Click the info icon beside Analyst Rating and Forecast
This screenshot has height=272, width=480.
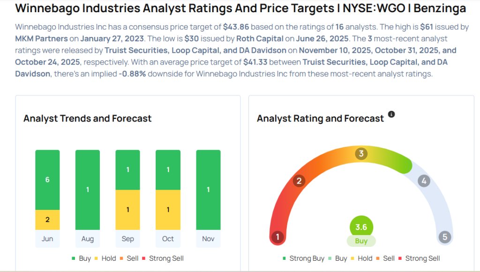click(x=392, y=114)
